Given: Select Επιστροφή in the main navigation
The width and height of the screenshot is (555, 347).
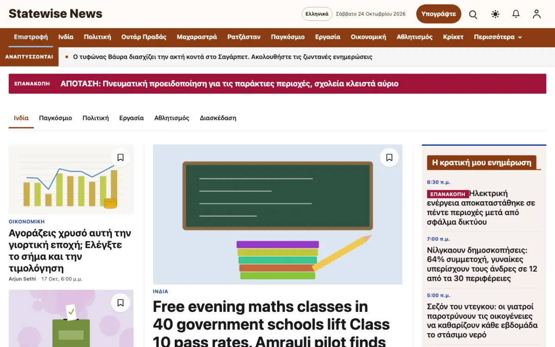Looking at the screenshot, I should pyautogui.click(x=31, y=37).
